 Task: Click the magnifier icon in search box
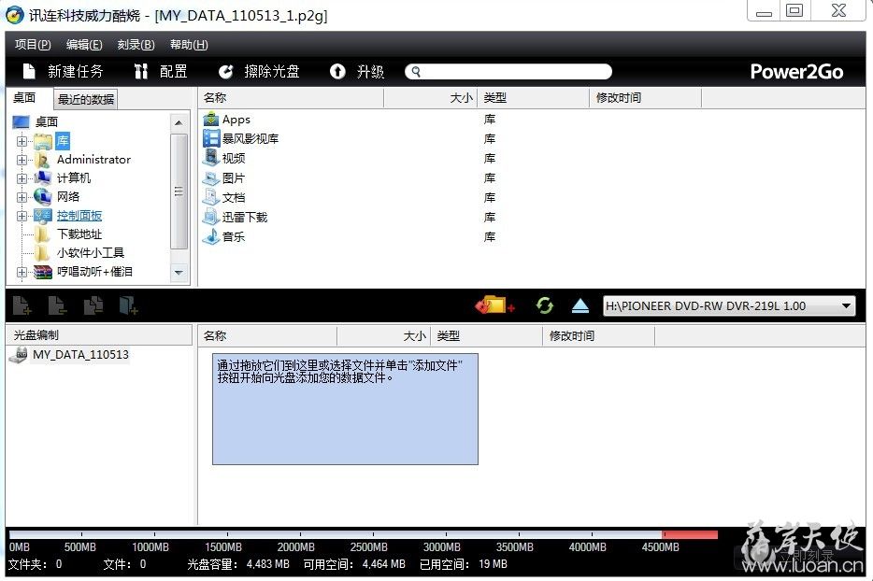point(416,72)
